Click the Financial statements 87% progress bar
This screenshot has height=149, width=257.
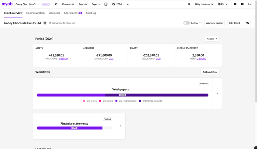click(74, 128)
